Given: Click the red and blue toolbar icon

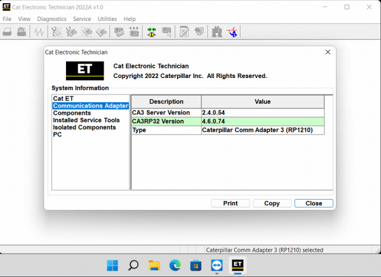Looking at the screenshot, I should click(232, 32).
